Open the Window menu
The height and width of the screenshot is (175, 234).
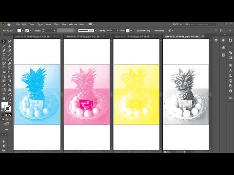coord(73,24)
